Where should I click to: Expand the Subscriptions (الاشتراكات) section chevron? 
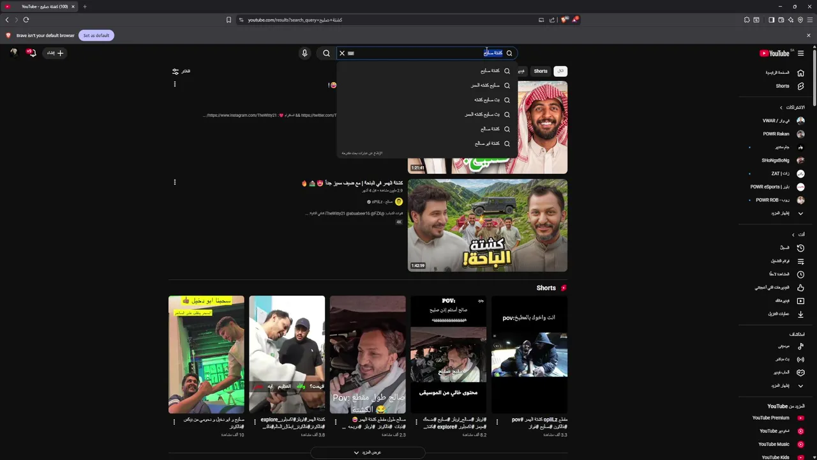(781, 107)
